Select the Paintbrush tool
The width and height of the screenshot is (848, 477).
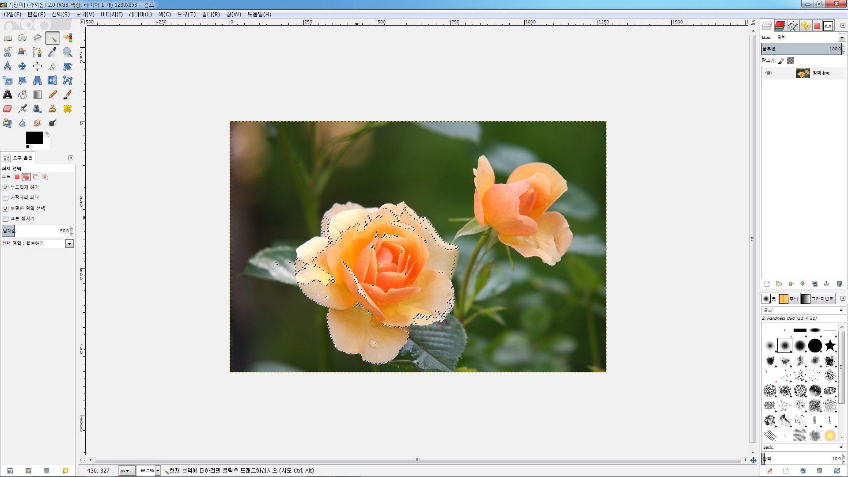click(x=68, y=95)
